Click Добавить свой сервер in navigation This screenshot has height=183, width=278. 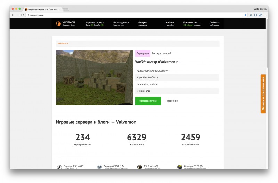214,24
